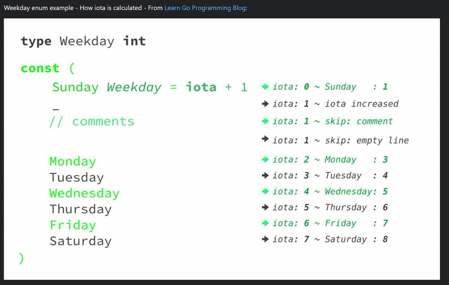Click the // comments line

pos(92,122)
